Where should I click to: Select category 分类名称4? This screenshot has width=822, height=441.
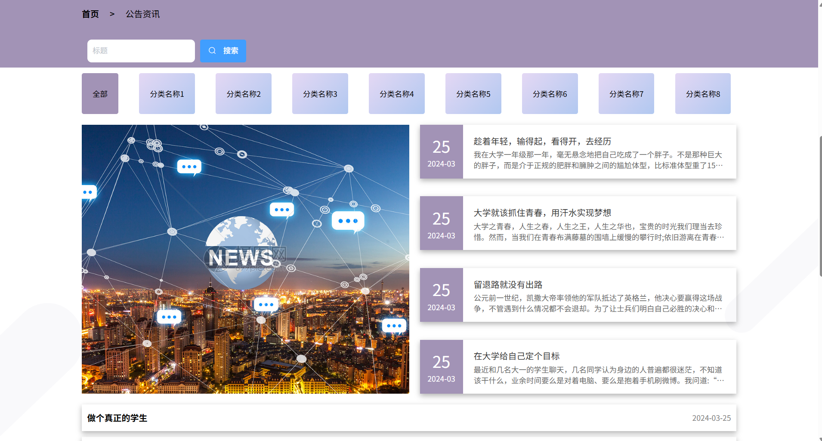(x=397, y=93)
